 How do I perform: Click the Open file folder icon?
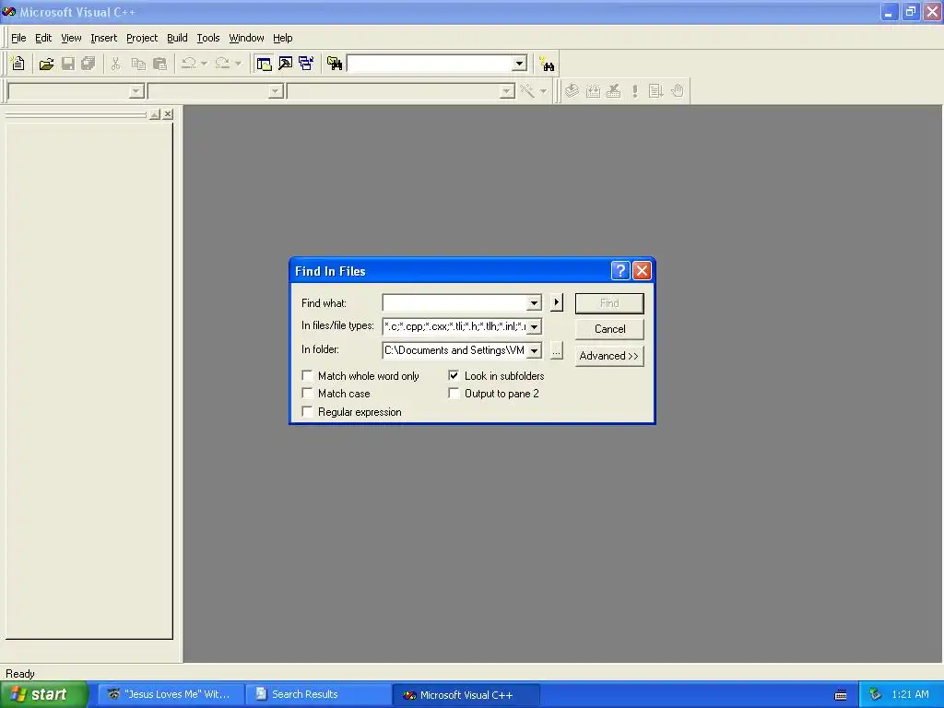46,64
